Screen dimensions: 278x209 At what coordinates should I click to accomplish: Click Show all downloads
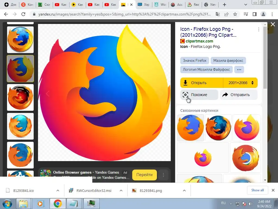tap(257, 190)
